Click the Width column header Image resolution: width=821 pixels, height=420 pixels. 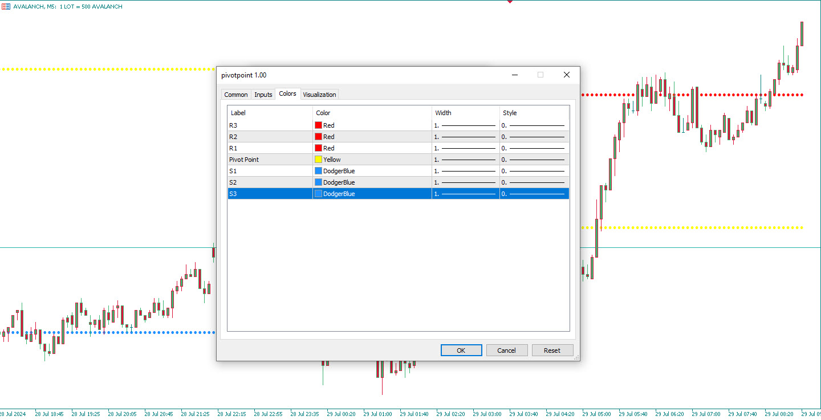[x=466, y=113]
